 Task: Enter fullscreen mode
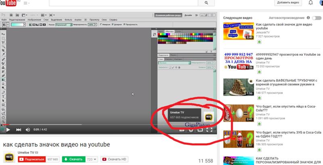point(209,129)
